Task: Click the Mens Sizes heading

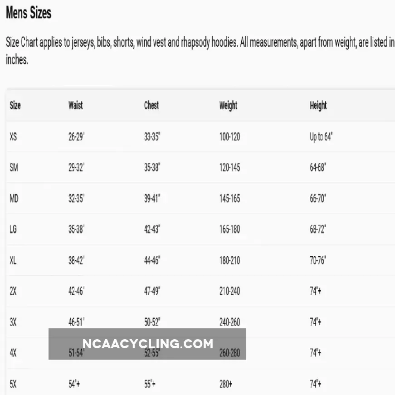Action: (29, 14)
